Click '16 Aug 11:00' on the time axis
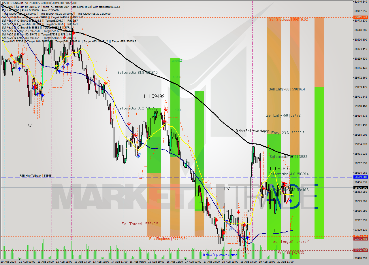Screen dimensions: 369x265 tap(175, 262)
